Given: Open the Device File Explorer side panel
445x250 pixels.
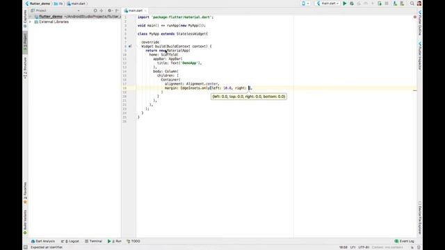Looking at the screenshot, I should [420, 218].
